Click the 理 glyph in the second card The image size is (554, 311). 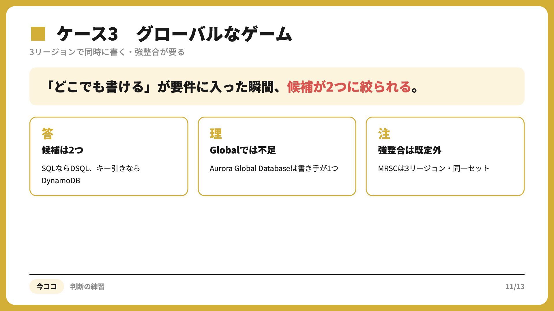(x=216, y=134)
